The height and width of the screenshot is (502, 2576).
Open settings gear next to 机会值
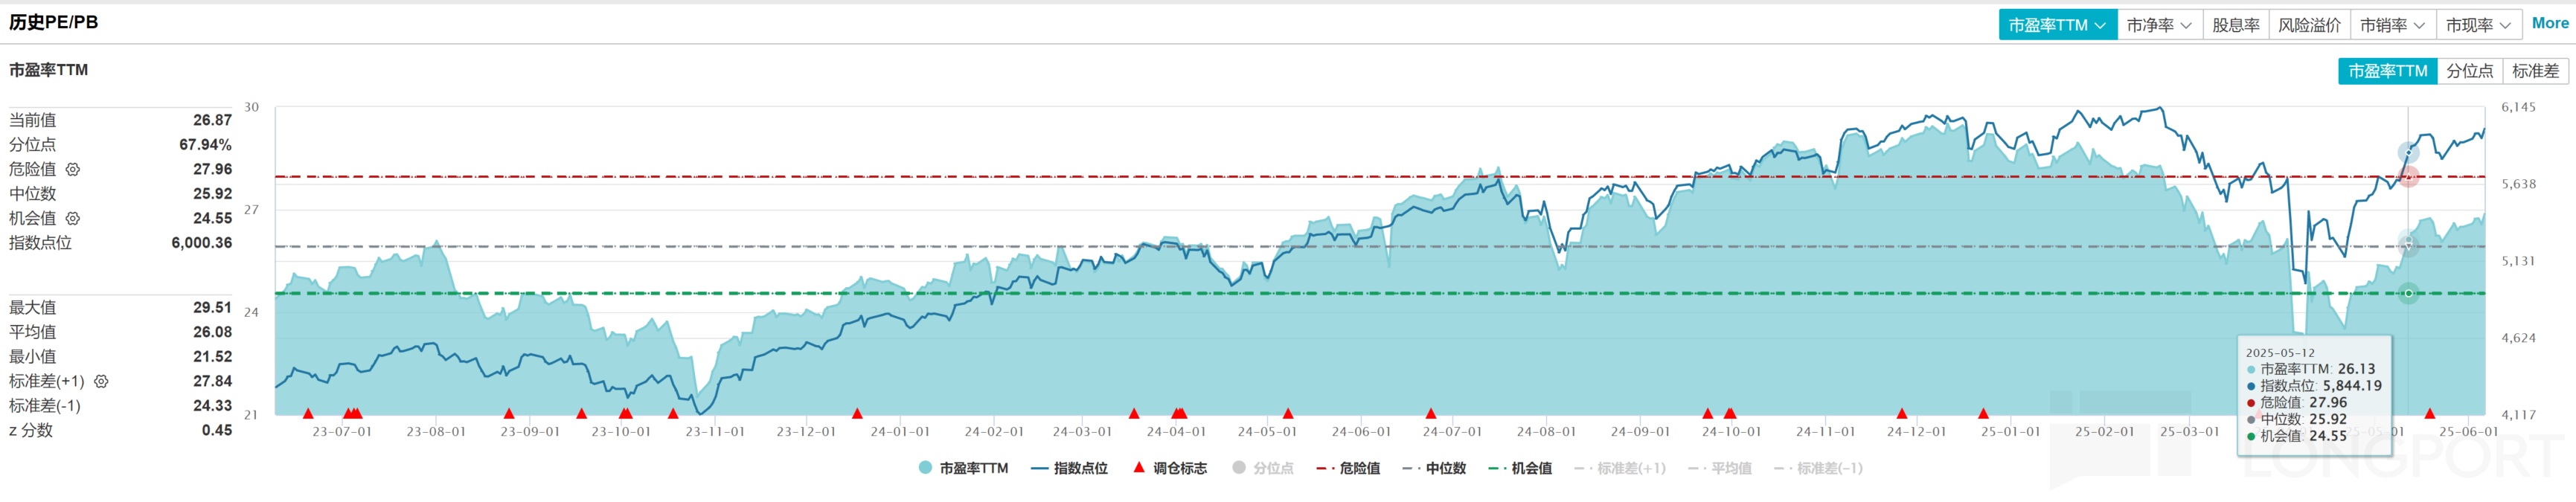coord(73,219)
